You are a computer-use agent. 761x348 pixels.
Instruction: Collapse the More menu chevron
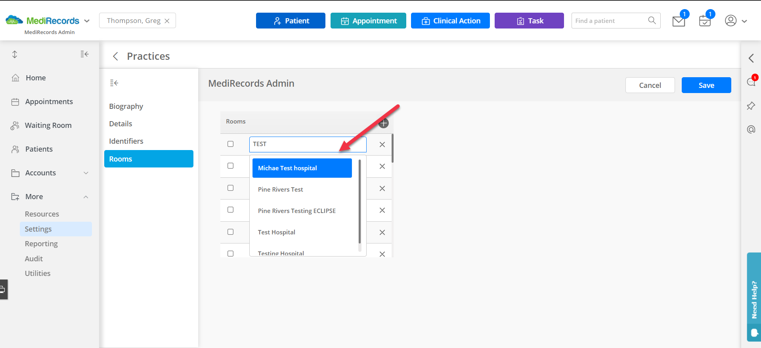[86, 197]
